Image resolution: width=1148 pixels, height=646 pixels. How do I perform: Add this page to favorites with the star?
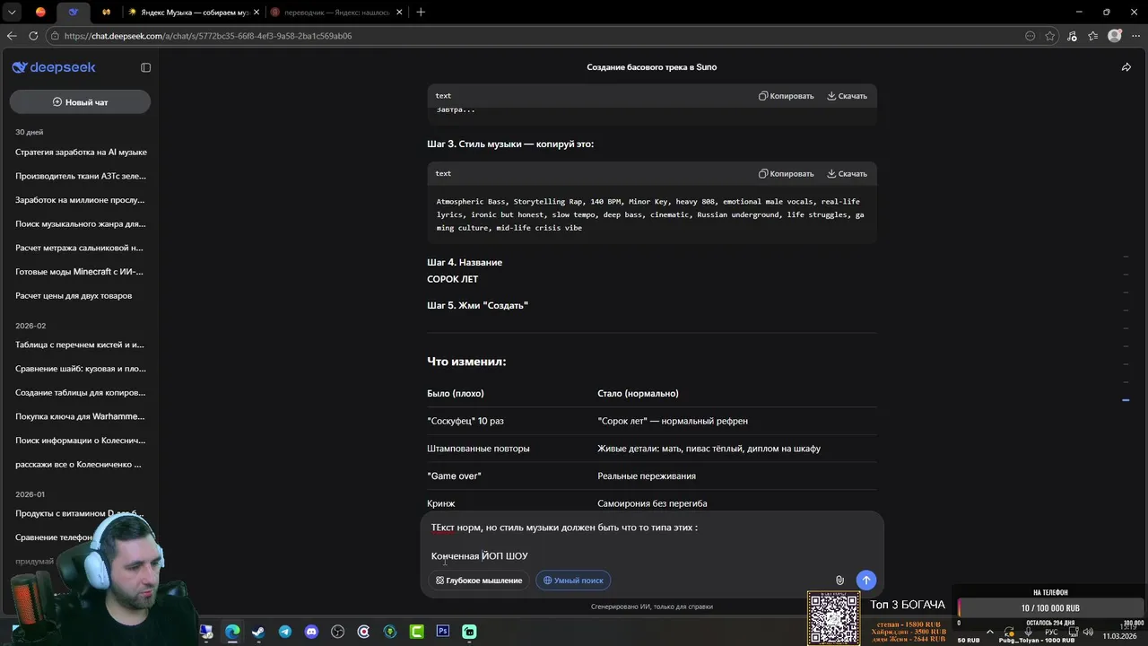point(1050,36)
